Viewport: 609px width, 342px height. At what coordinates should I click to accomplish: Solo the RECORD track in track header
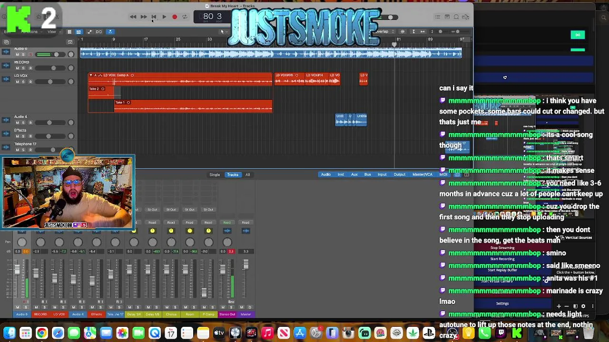(x=23, y=68)
